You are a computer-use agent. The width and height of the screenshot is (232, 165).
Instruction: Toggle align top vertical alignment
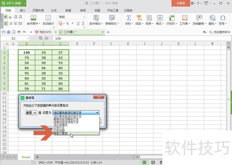(6, 17)
